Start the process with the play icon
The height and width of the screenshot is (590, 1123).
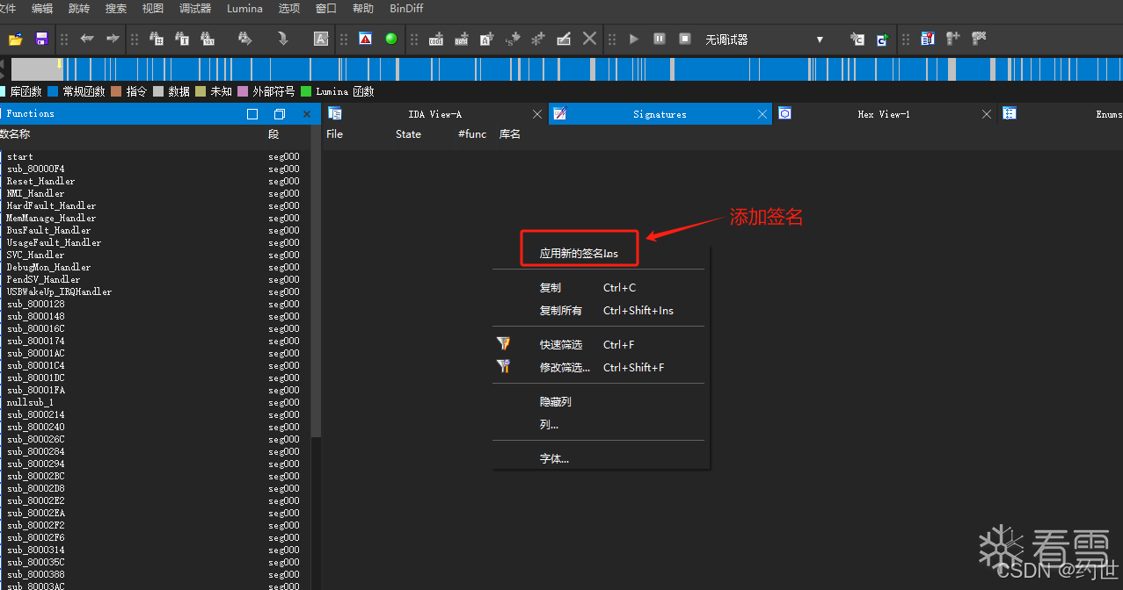(x=634, y=39)
